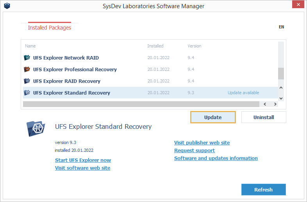
Task: Select UFS Explorer RAID Recovery row
Action: 150,81
